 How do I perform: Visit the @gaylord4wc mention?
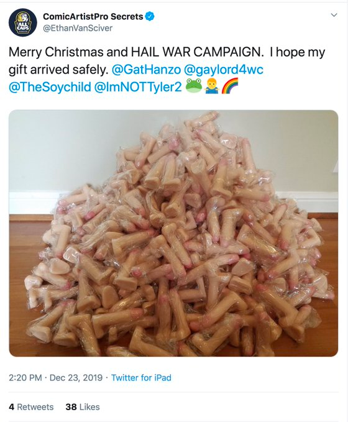click(x=224, y=70)
